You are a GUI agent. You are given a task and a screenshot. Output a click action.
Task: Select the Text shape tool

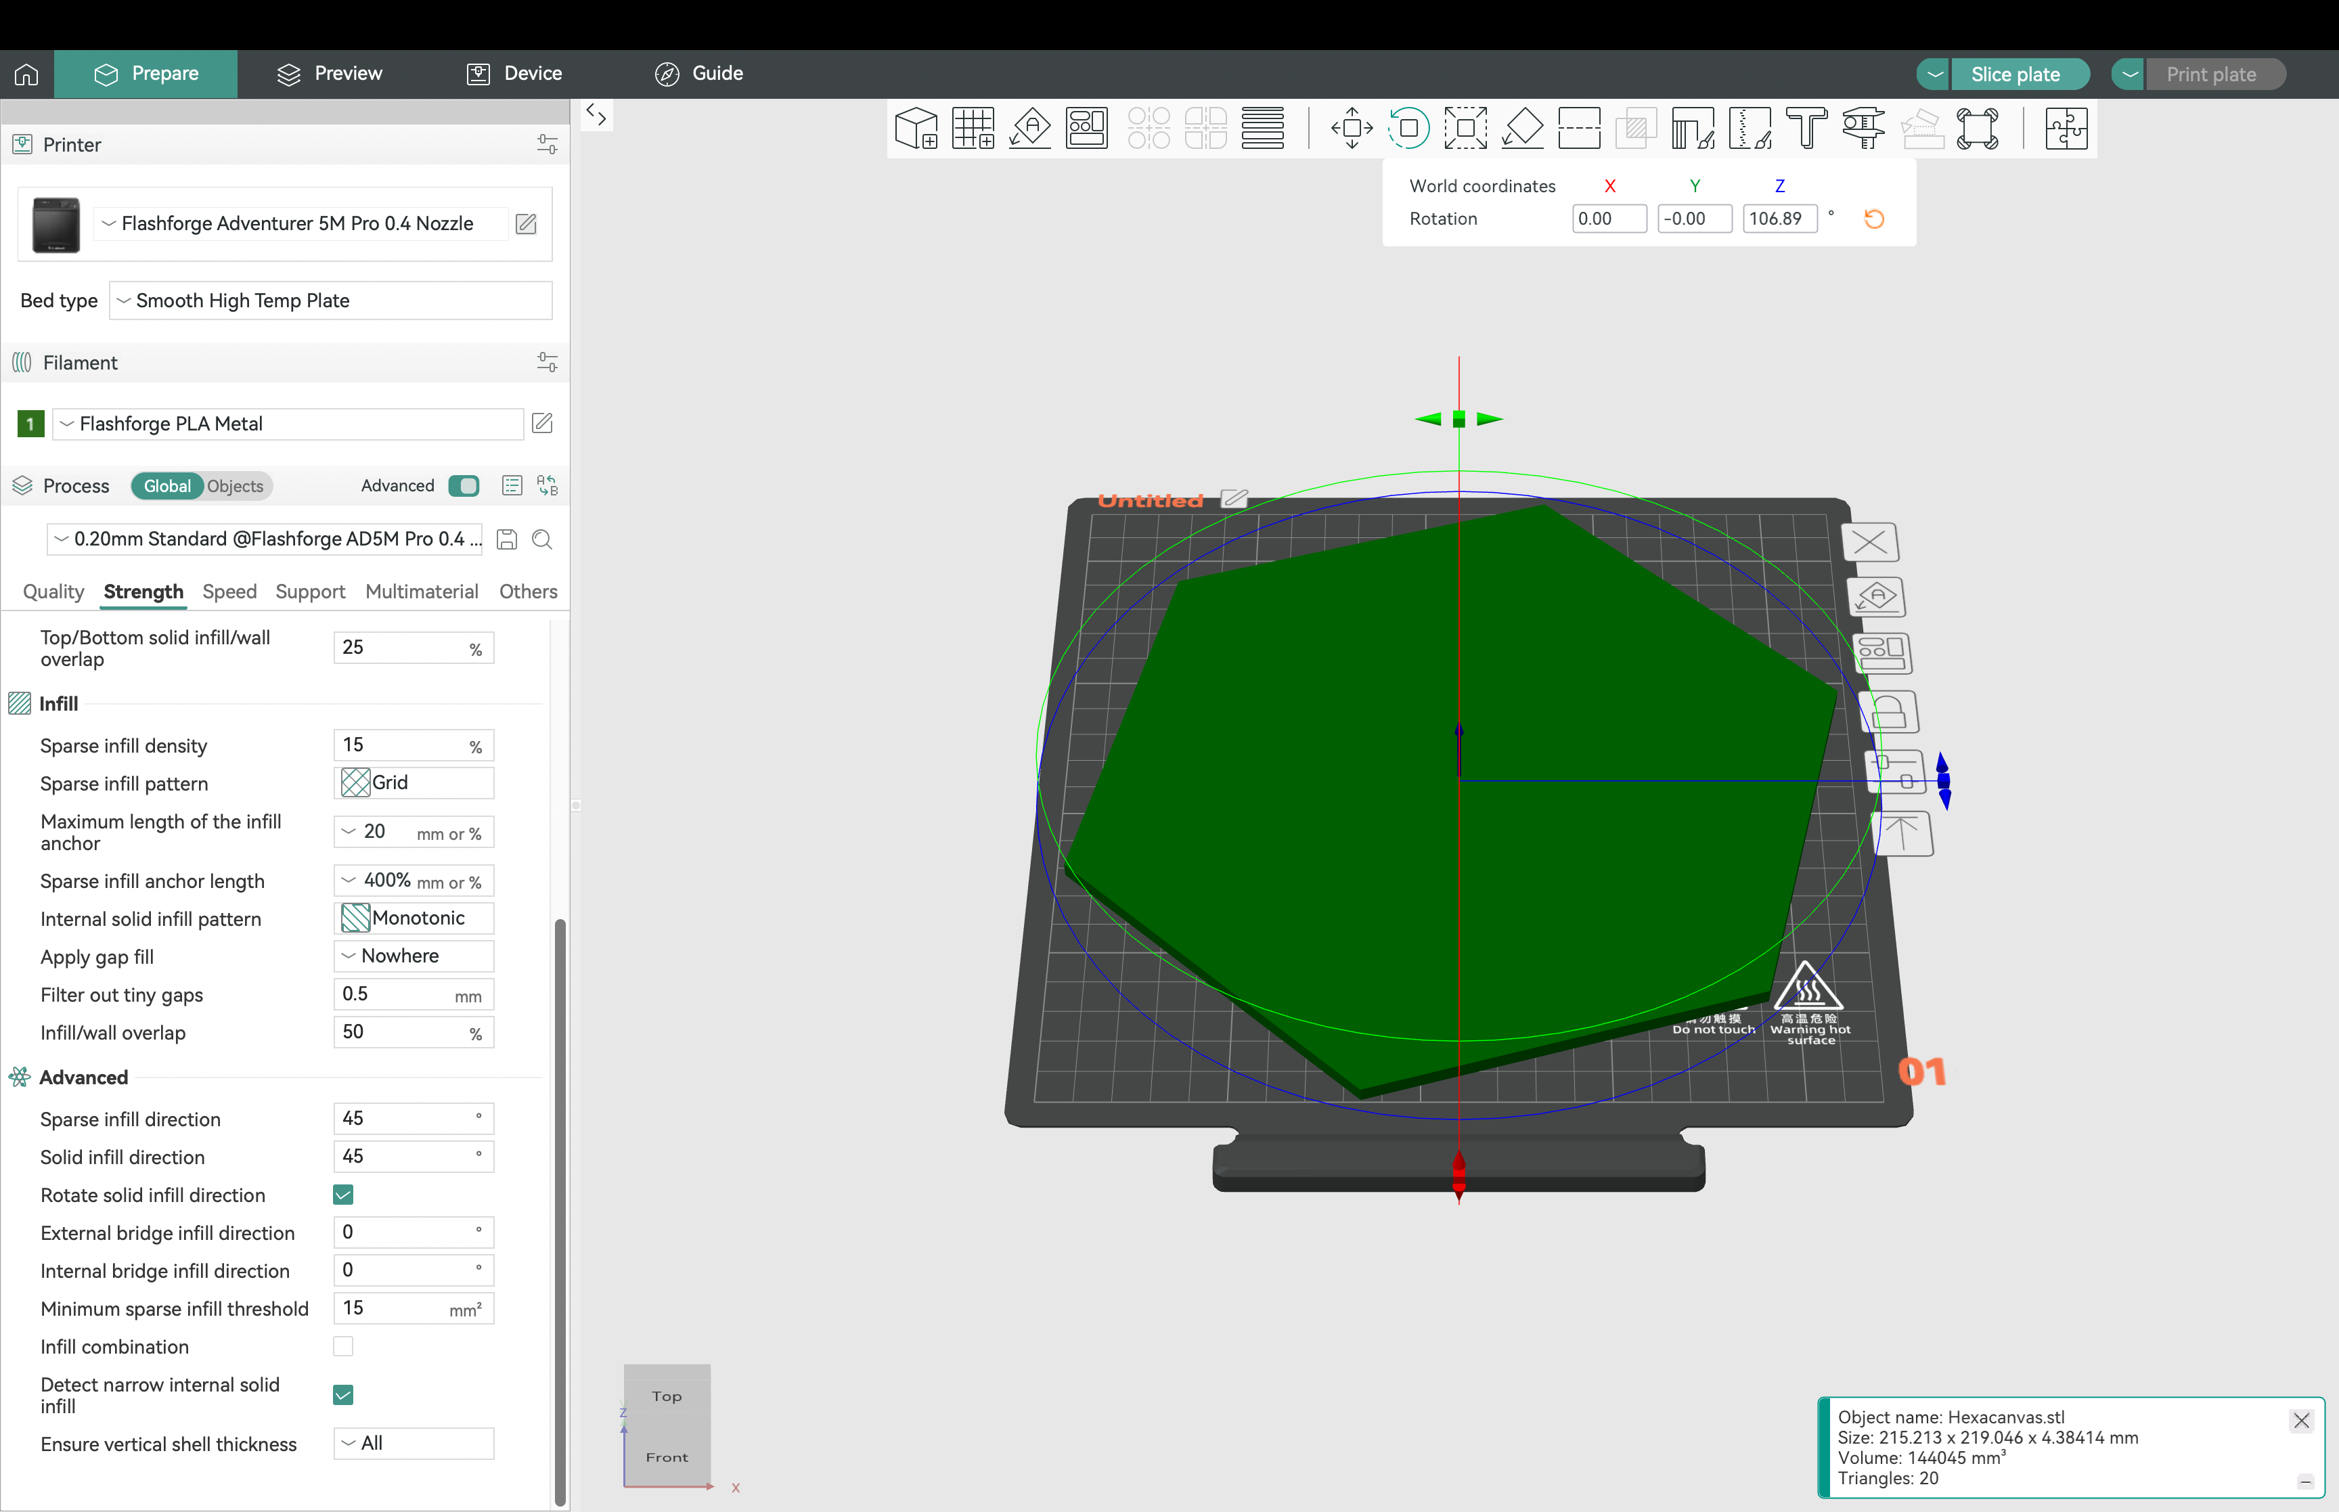(x=1807, y=129)
